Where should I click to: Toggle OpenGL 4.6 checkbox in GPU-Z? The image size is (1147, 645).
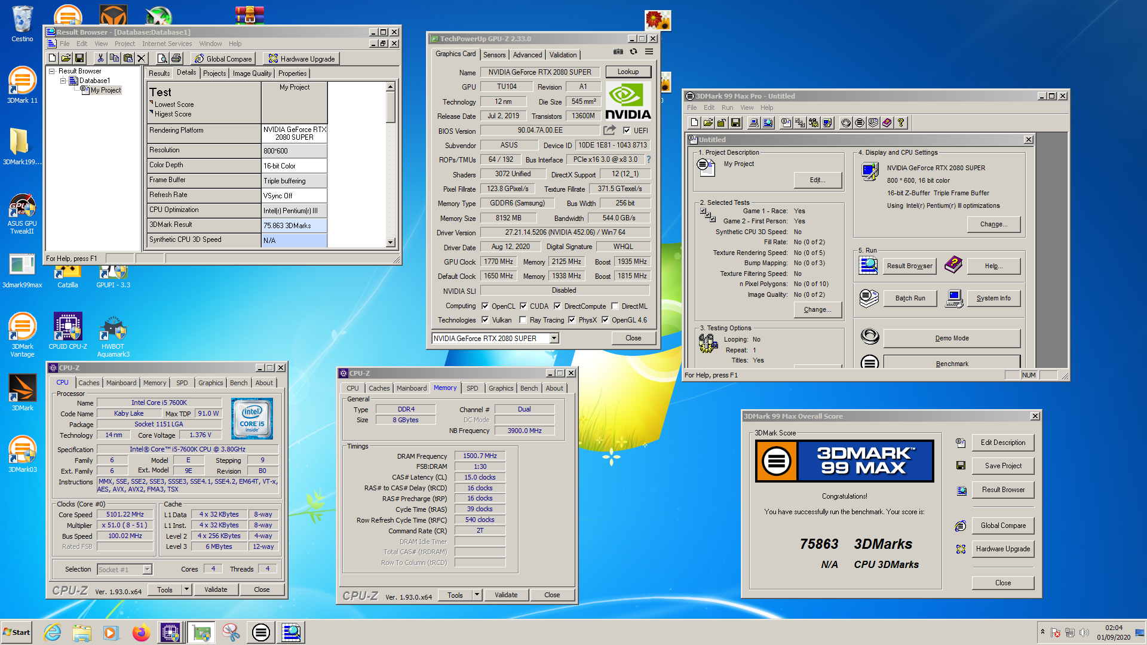[605, 320]
